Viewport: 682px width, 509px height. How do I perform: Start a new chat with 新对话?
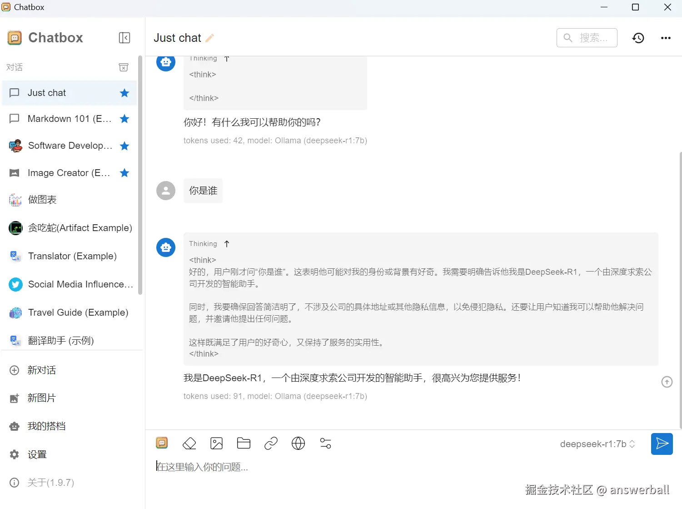[72, 370]
